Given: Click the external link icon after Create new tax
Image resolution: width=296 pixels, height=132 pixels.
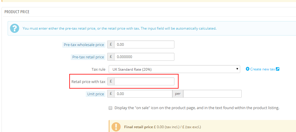Looking at the screenshot, I should pyautogui.click(x=277, y=69).
